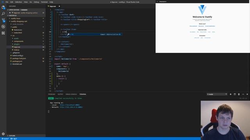Click the terminal input cursor line
The image size is (250, 140).
click(48, 112)
